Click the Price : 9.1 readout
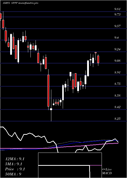This screenshot has height=178, width=127. (15, 169)
